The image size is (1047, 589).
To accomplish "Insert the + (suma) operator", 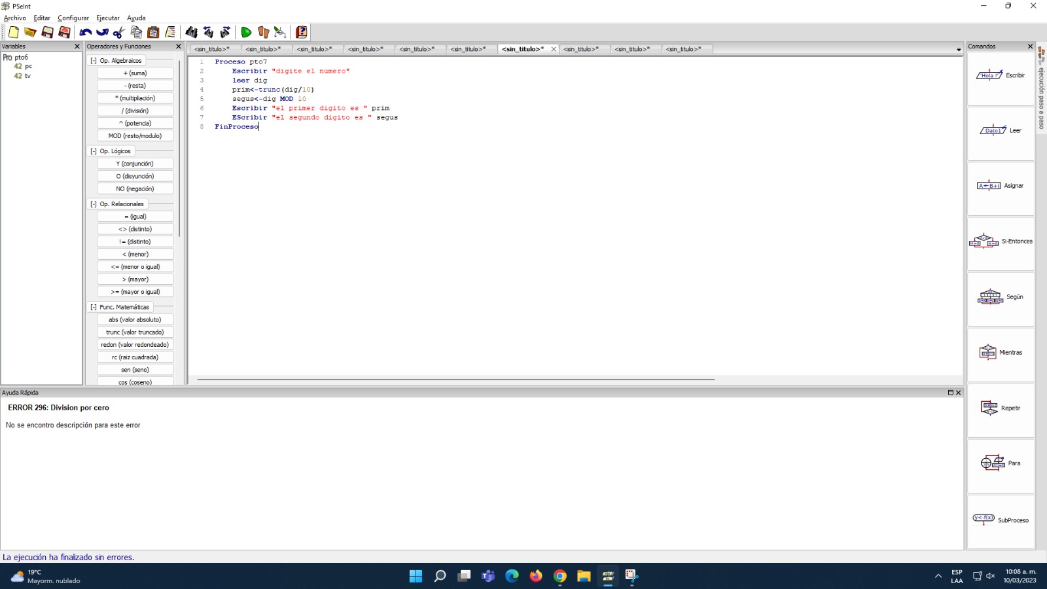I will click(x=135, y=73).
